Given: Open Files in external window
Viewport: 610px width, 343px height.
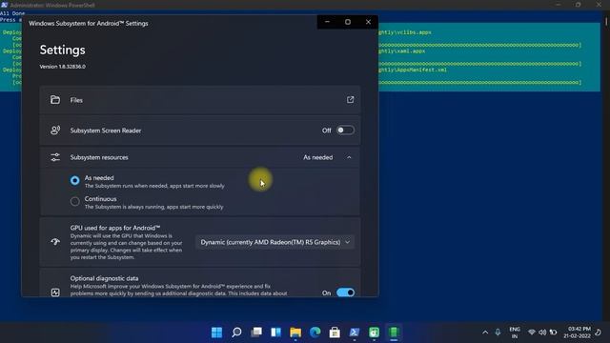Looking at the screenshot, I should coord(350,100).
